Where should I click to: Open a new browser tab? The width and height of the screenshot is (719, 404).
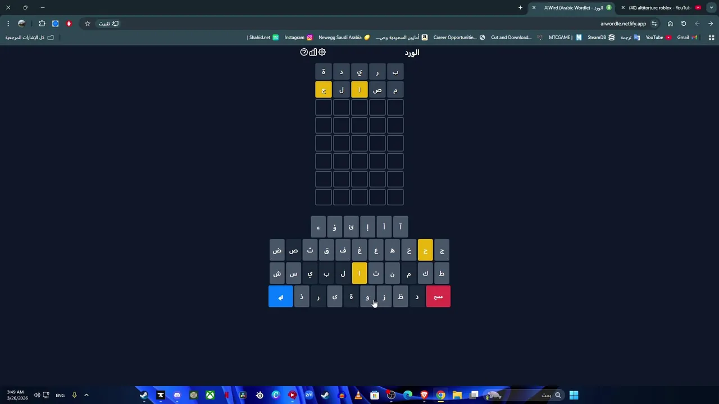coord(520,8)
